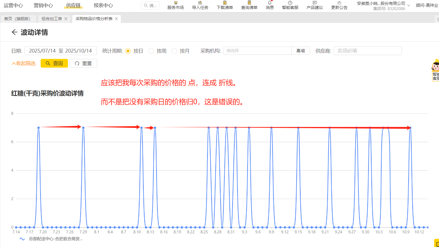This screenshot has width=439, height=247.
Task: Click the 查询 search button
Action: (x=54, y=63)
